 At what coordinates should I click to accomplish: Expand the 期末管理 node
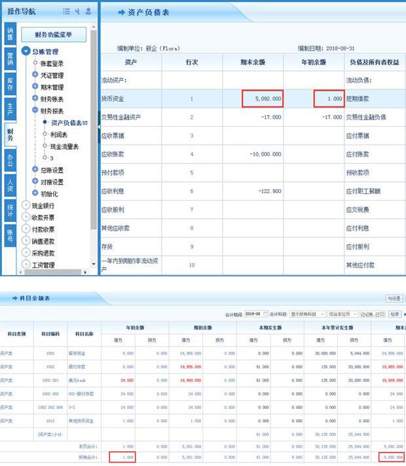click(x=35, y=87)
